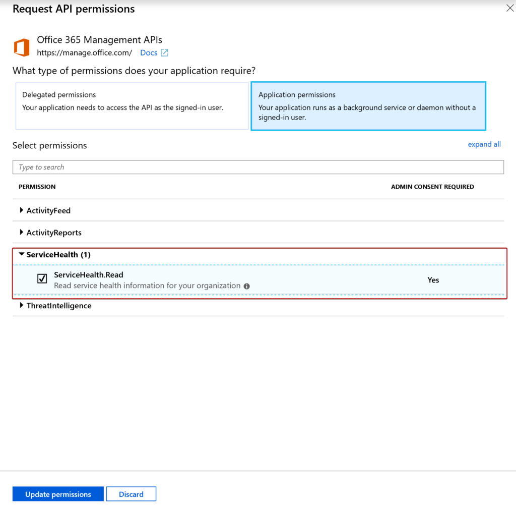Image resolution: width=516 pixels, height=507 pixels.
Task: Uncheck the ServiceHealth.Read permission checkbox
Action: click(x=42, y=278)
